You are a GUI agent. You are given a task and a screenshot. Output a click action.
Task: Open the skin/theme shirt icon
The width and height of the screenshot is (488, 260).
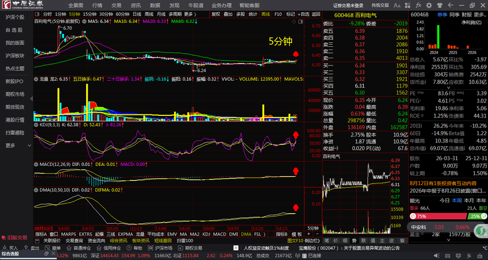[x=440, y=5]
